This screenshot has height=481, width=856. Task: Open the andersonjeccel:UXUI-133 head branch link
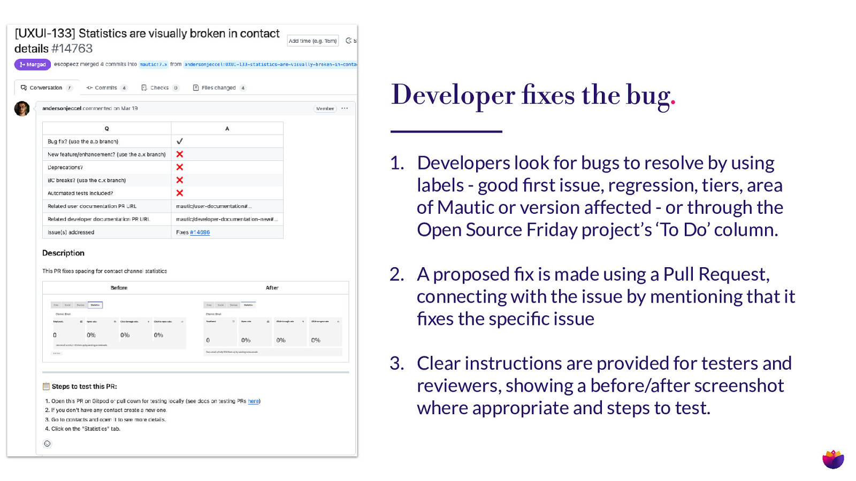tap(270, 65)
